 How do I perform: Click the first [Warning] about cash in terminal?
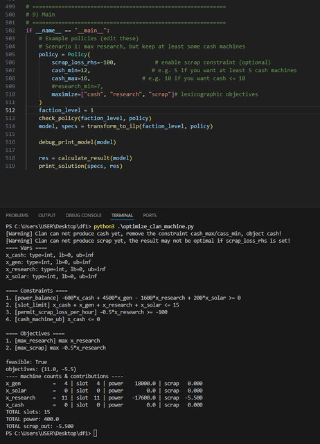tap(143, 234)
